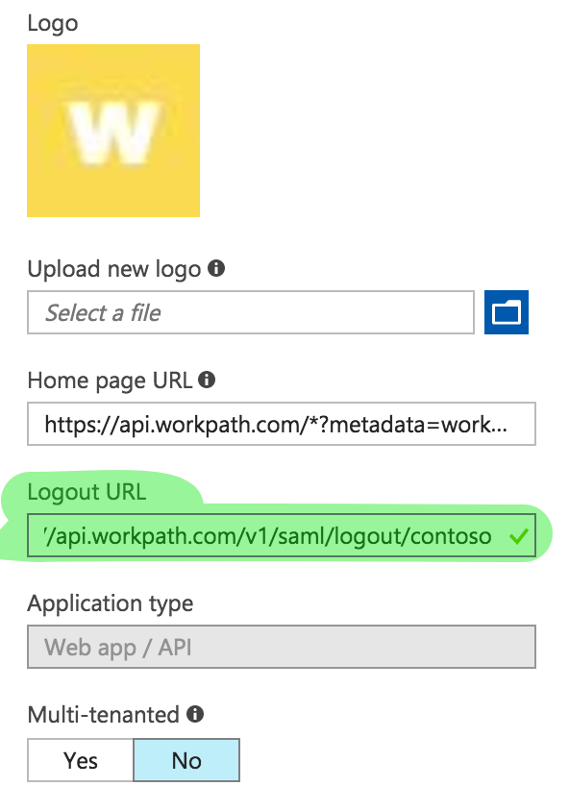Click the green checkmark in Logout URL
The image size is (569, 811).
click(x=518, y=536)
